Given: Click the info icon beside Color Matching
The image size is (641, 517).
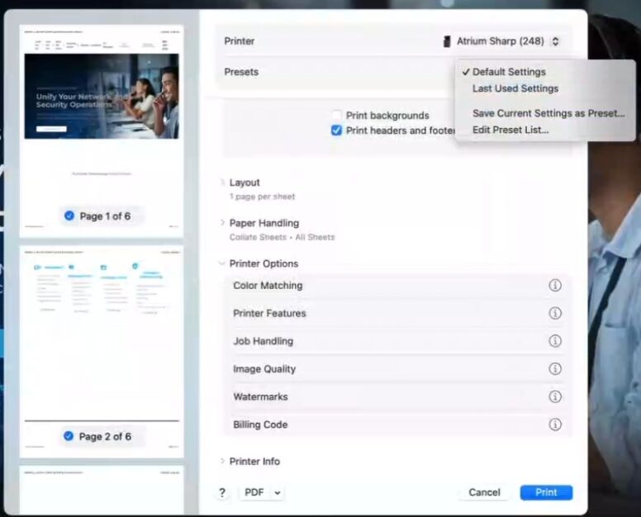Looking at the screenshot, I should [x=555, y=286].
